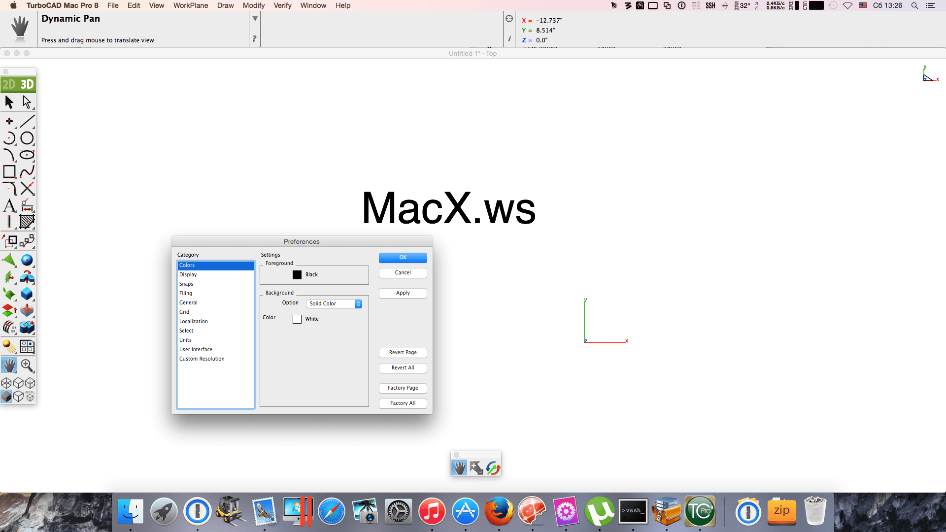Select the Trim tool with crossed lines
Viewport: 946px width, 532px height.
tap(27, 189)
